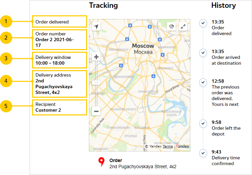Screen dimensions: 252x175
Task: Click the map zoom slider handle
Action: pyautogui.click(x=96, y=83)
